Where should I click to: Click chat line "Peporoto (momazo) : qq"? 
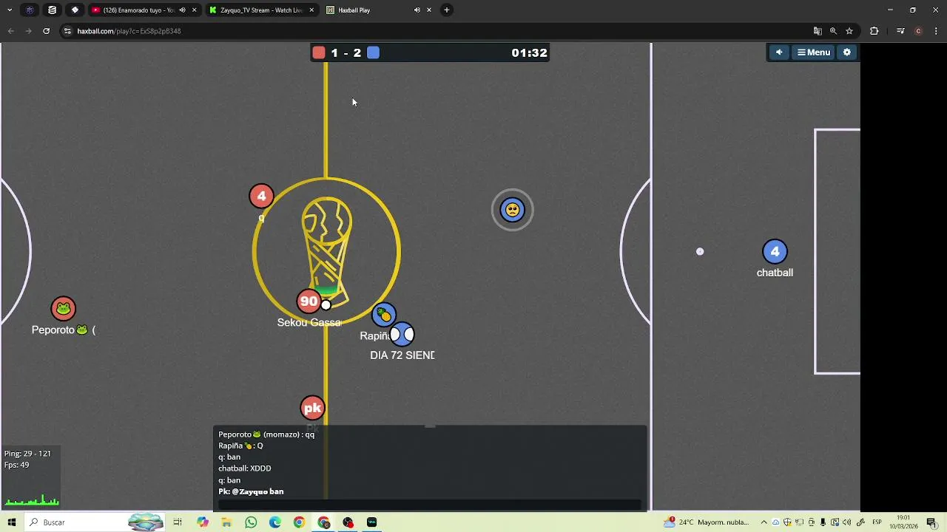click(266, 434)
